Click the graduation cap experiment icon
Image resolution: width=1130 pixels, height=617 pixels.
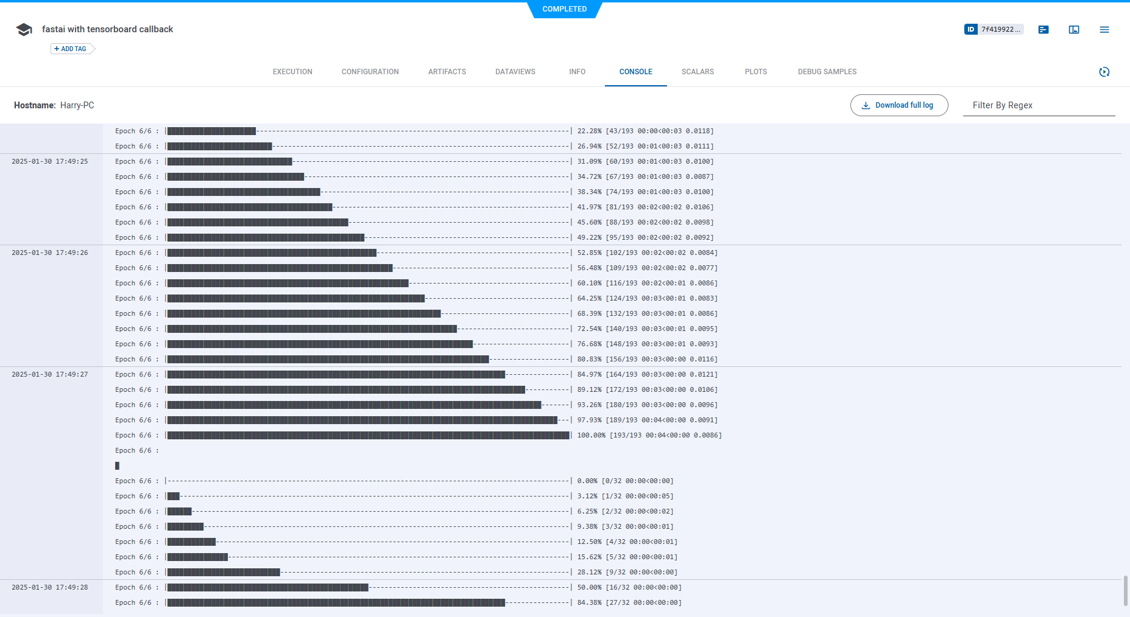pyautogui.click(x=24, y=30)
